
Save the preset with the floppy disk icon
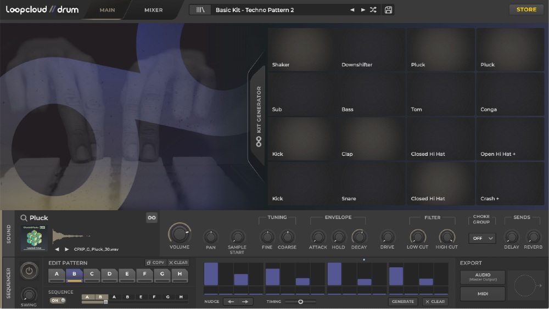389,10
